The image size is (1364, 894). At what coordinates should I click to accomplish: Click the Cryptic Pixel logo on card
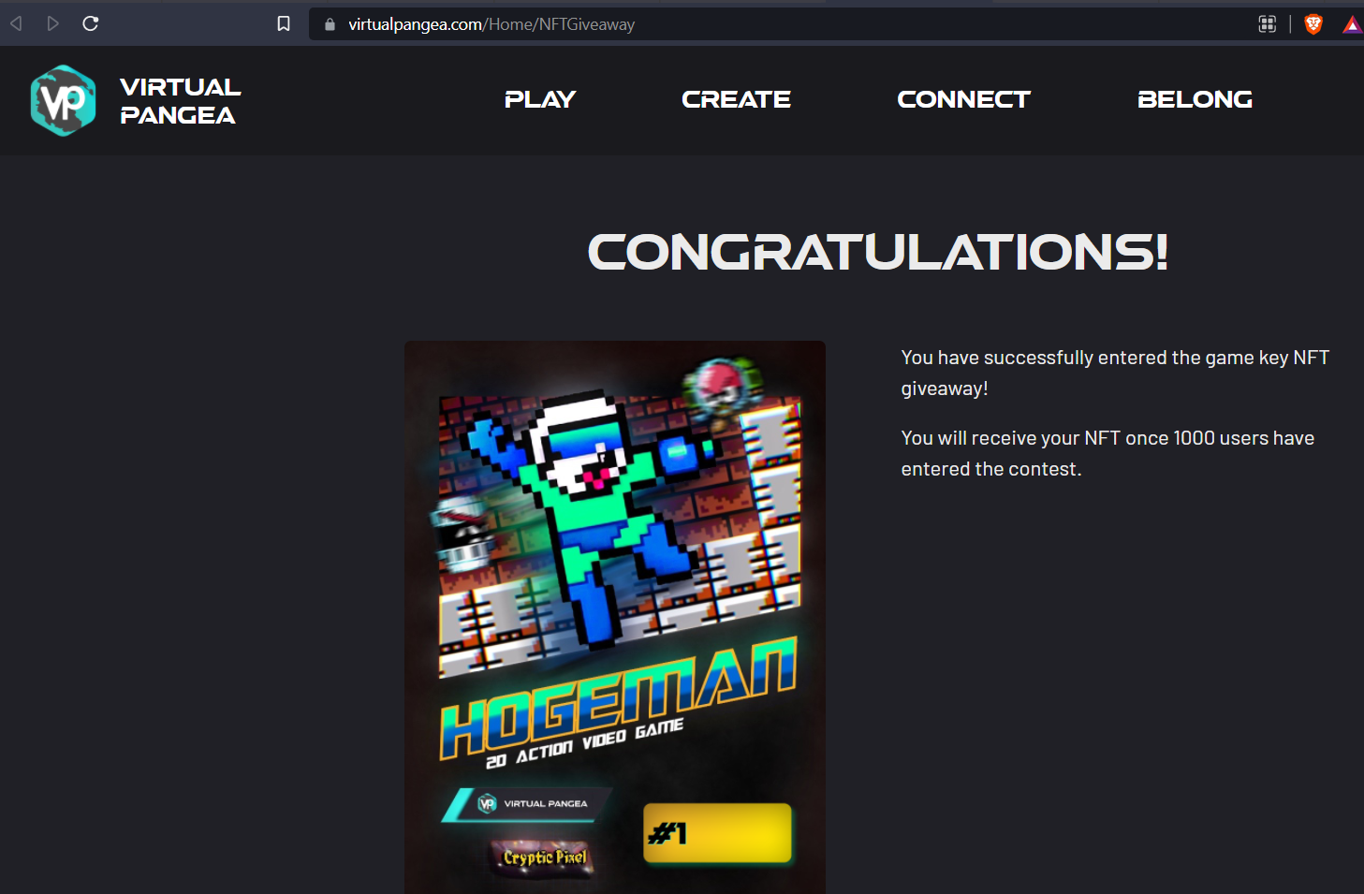pos(544,857)
